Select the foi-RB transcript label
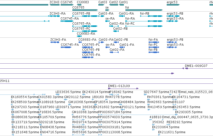Viewport: 213px width, 136px height. [144, 14]
